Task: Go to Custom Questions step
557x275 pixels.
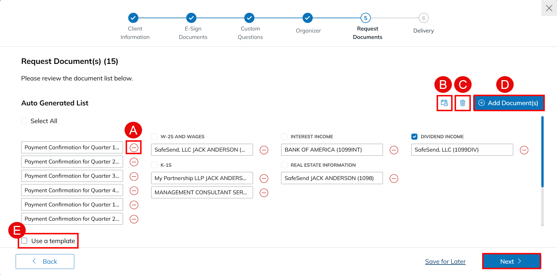Action: (249, 18)
